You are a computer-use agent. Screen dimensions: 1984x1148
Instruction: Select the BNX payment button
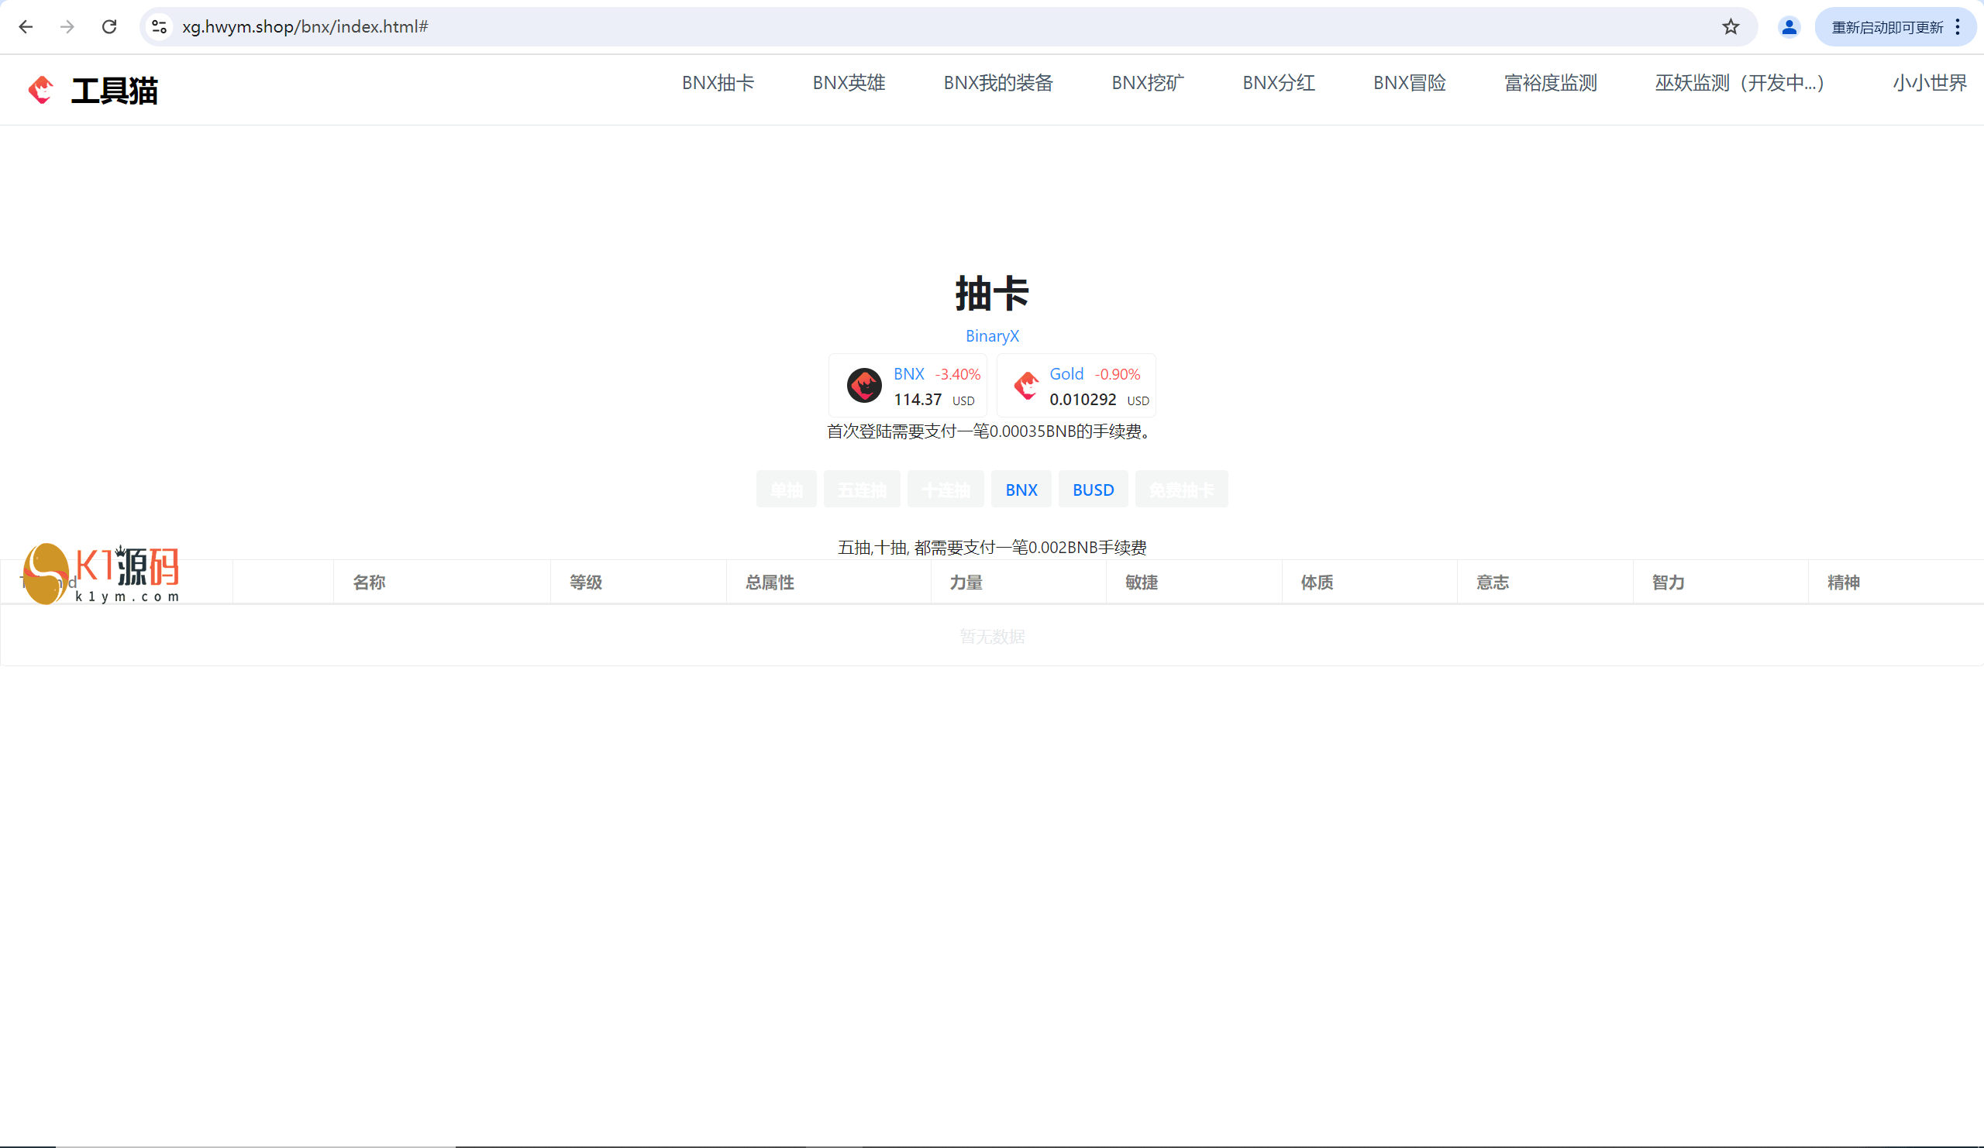pyautogui.click(x=1021, y=490)
